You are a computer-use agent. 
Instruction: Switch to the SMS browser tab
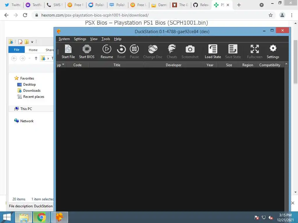tap(55, 5)
